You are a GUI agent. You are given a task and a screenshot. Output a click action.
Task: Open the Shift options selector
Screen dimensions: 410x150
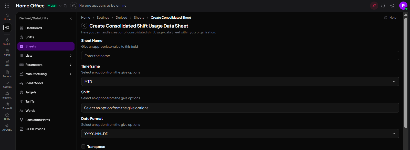[240, 108]
